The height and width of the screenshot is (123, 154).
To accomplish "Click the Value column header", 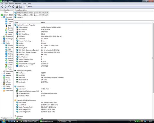I will [62, 22].
